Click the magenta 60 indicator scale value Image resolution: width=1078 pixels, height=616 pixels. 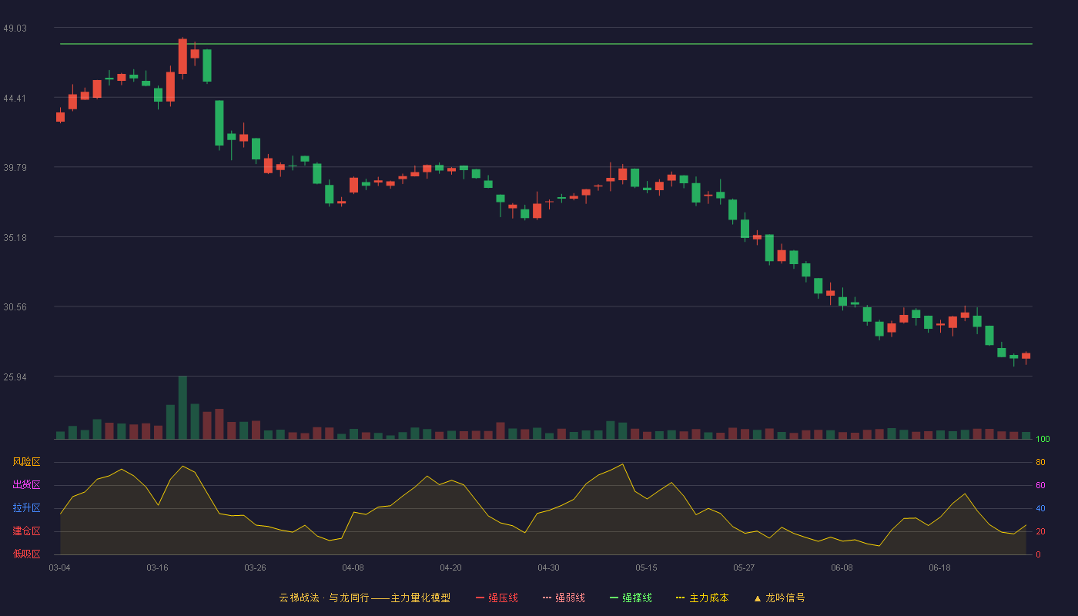[x=1040, y=485]
